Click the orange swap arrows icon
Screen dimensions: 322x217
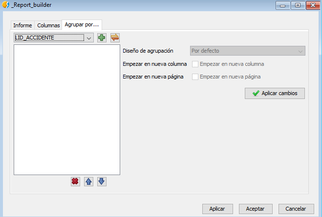pos(115,38)
